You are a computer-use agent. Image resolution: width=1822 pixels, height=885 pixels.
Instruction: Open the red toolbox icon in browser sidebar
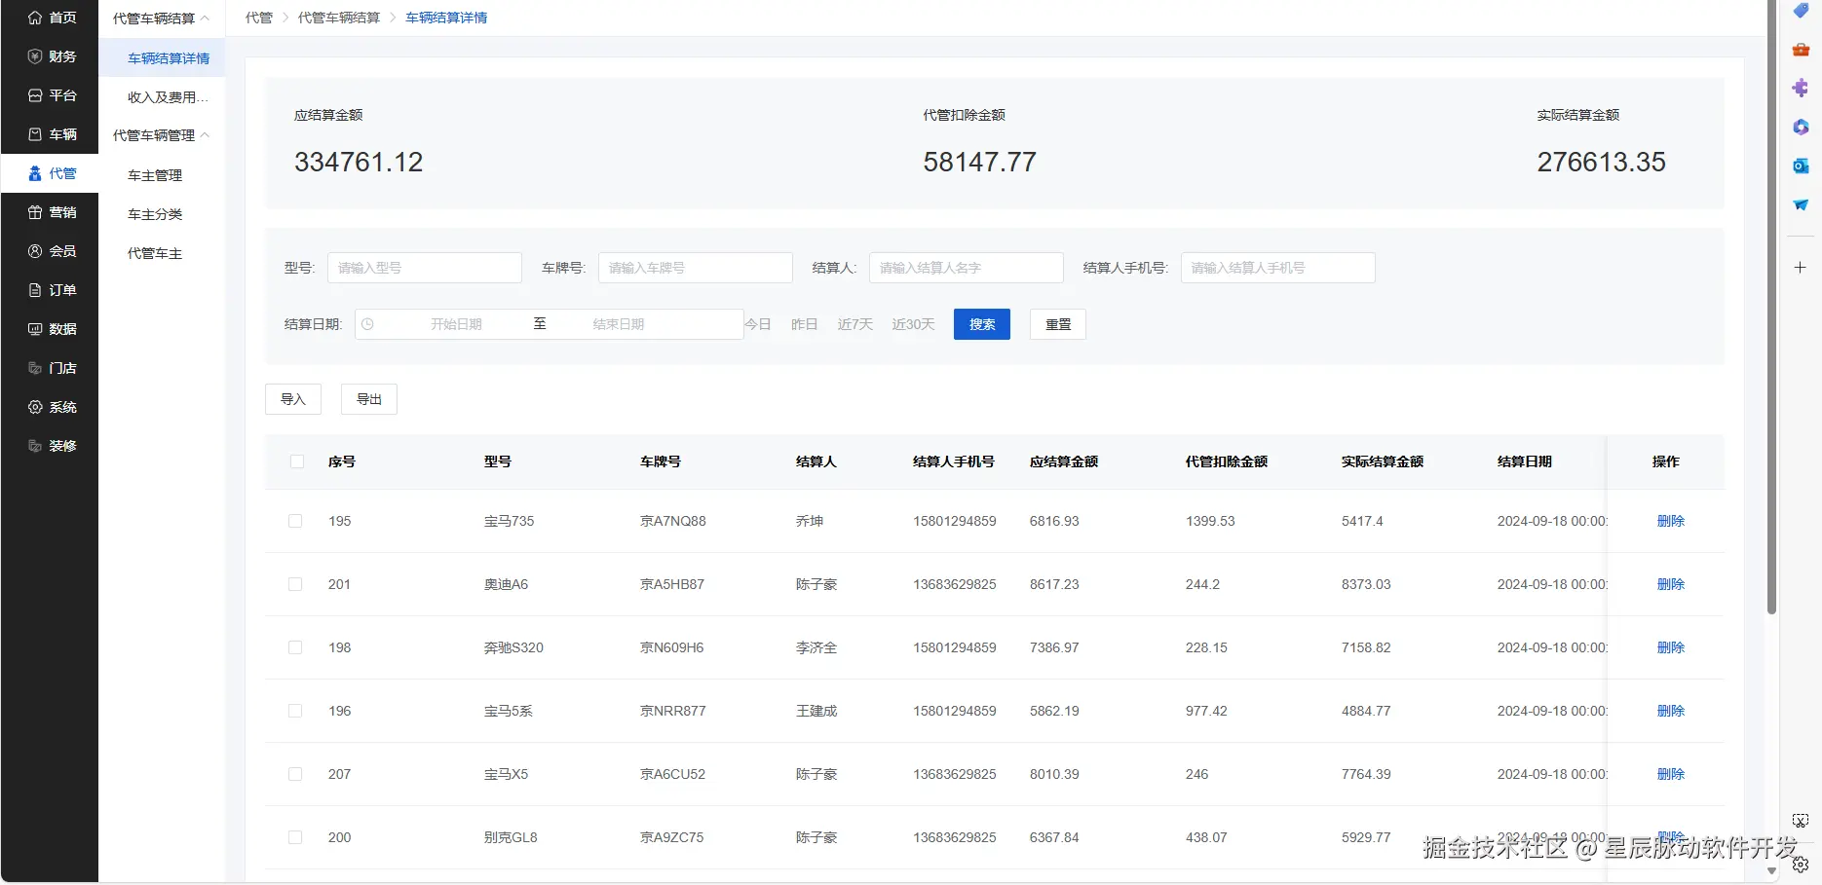pos(1801,50)
